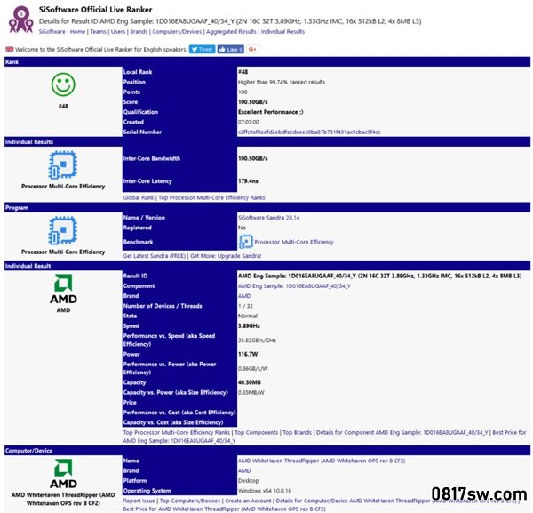Open the AMD Eng Sample component link
Viewport: 533px width, 513px height.
pos(294,286)
